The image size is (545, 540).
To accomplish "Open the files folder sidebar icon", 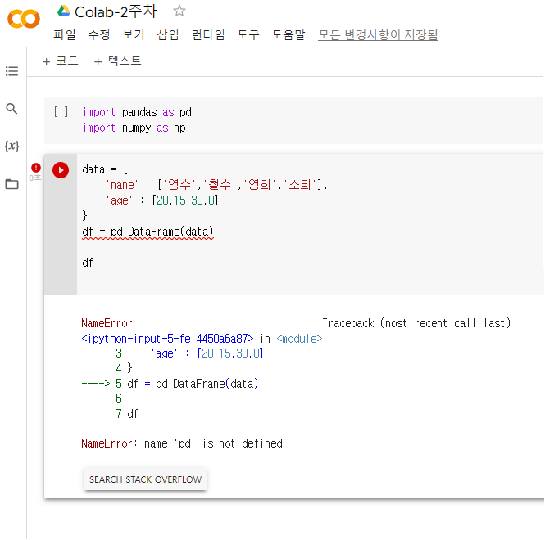I will [x=11, y=183].
